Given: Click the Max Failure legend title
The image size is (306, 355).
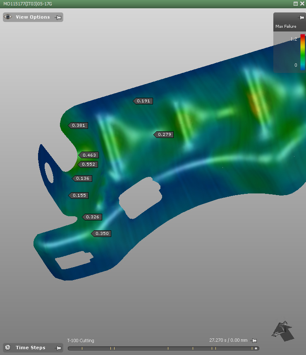Looking at the screenshot, I should (286, 27).
